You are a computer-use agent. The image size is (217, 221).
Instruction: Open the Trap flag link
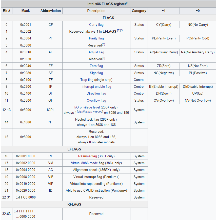pos(87,80)
